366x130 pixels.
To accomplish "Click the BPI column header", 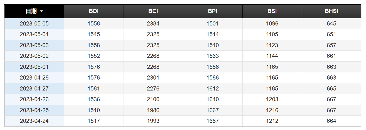I will pyautogui.click(x=213, y=11).
